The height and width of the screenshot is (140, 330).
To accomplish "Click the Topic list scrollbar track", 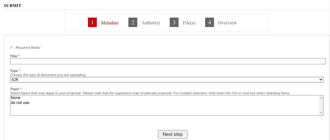I will click(x=321, y=105).
